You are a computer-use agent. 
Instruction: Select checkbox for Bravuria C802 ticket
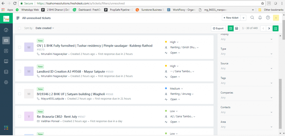(19, 116)
